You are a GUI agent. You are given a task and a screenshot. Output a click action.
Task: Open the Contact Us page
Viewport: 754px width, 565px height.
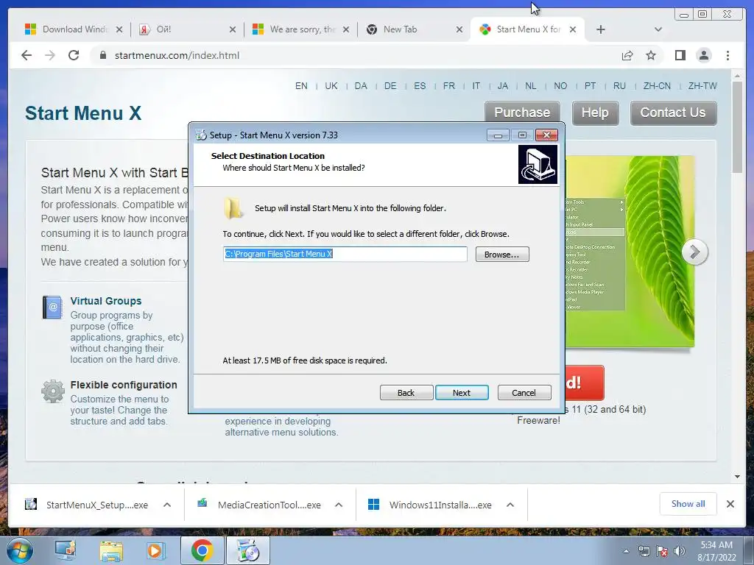(x=673, y=113)
